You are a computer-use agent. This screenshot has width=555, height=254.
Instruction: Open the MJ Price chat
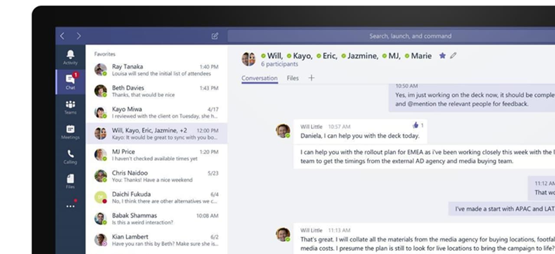click(156, 155)
